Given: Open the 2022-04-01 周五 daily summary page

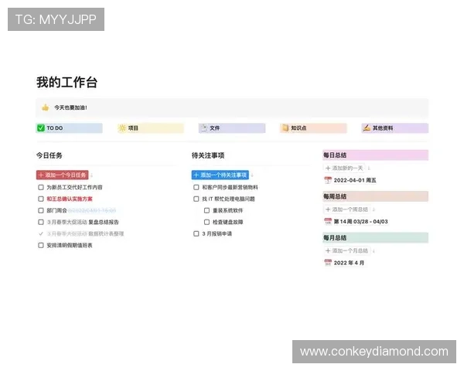Looking at the screenshot, I should tap(350, 180).
